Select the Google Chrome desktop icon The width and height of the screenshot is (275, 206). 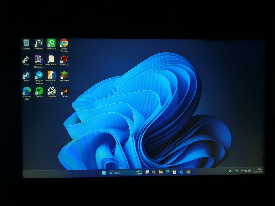coord(64,46)
